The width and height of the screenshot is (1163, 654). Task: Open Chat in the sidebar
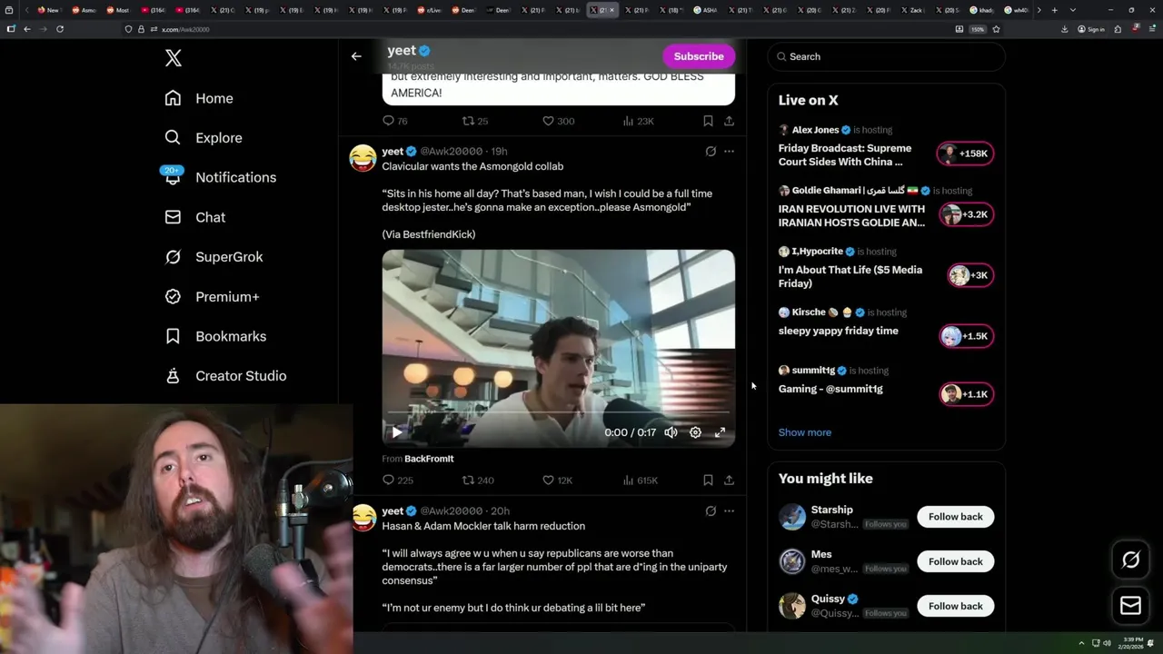194,217
